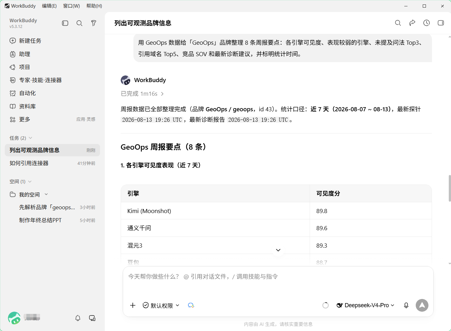Expand the 已完成 1m16s details
This screenshot has height=331, width=451.
142,94
